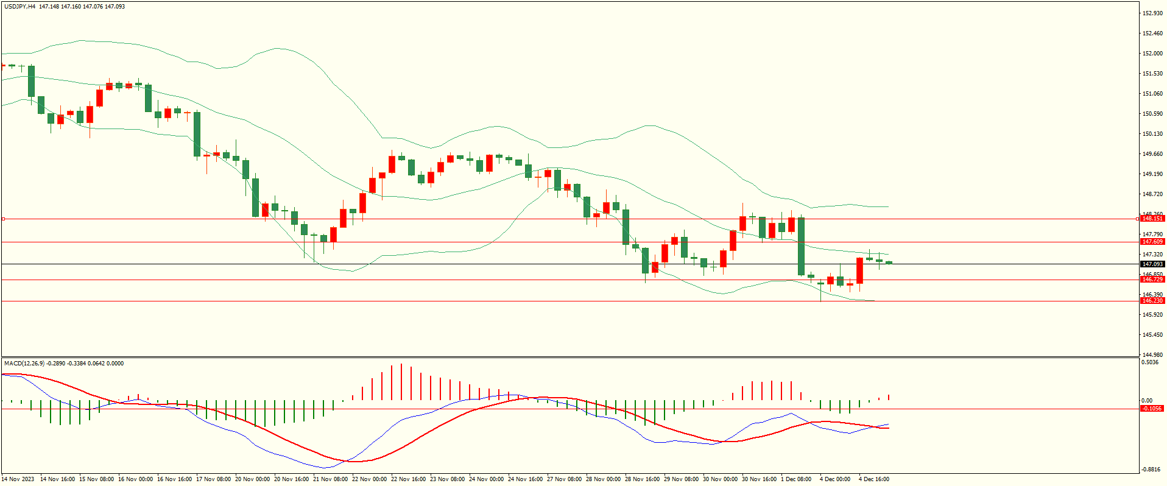Screen dimensions: 1167x486
Task: Click the 28 Nov 00:00 time label
Action: point(603,479)
